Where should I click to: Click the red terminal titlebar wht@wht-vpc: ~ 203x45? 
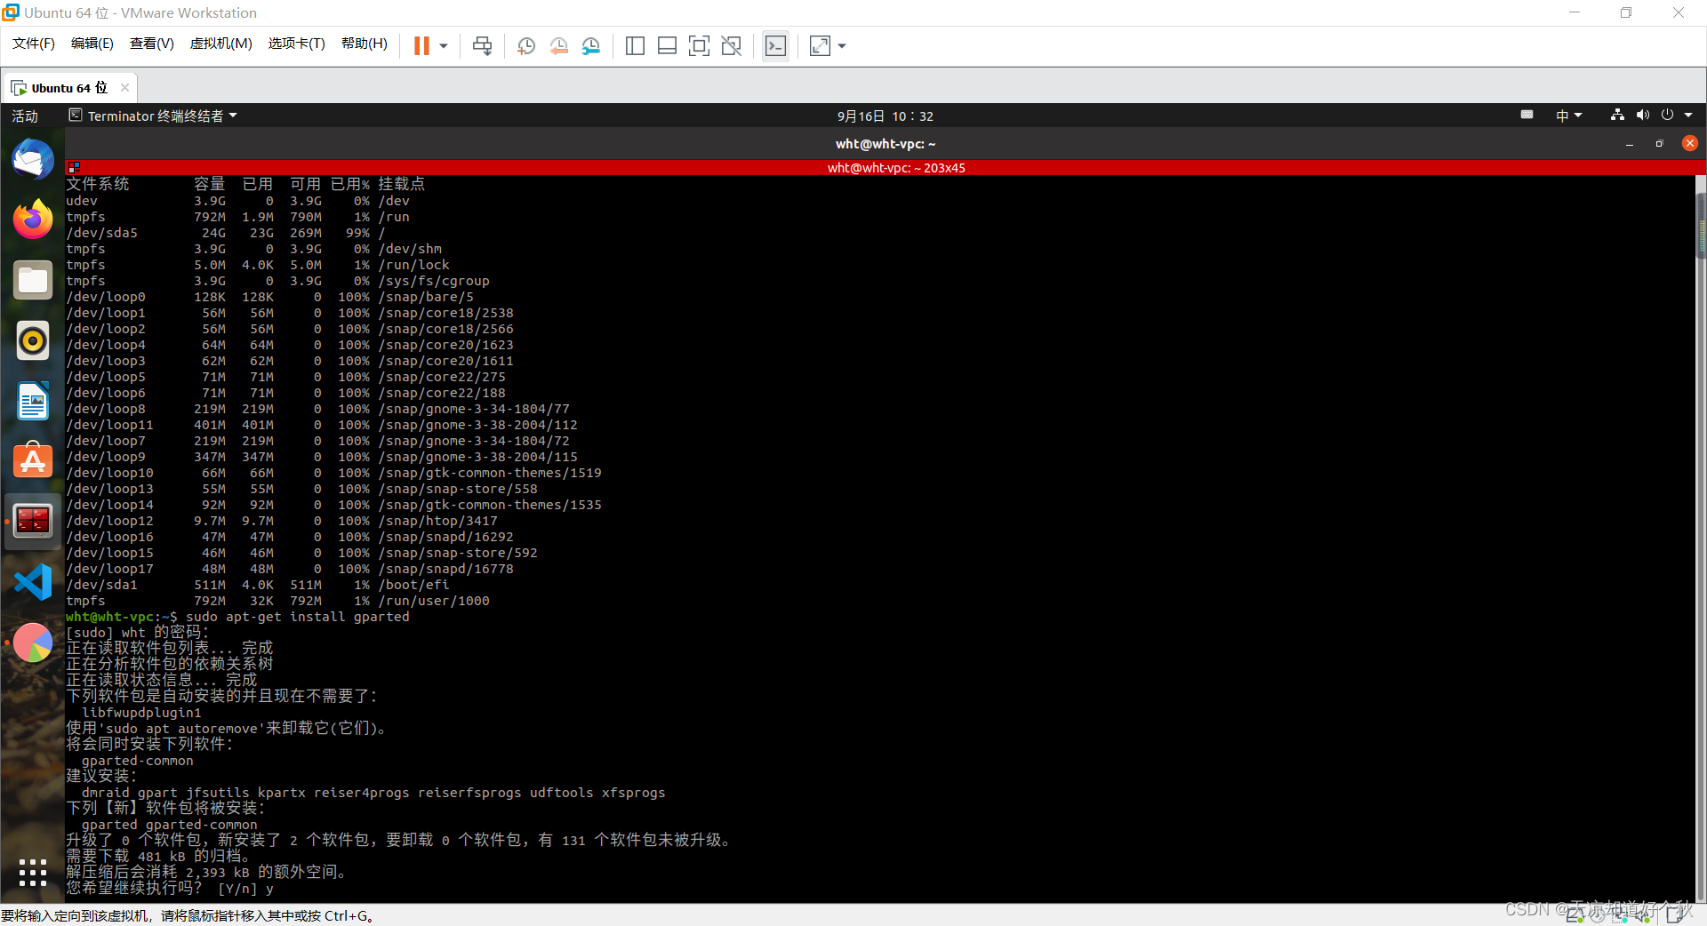click(896, 168)
